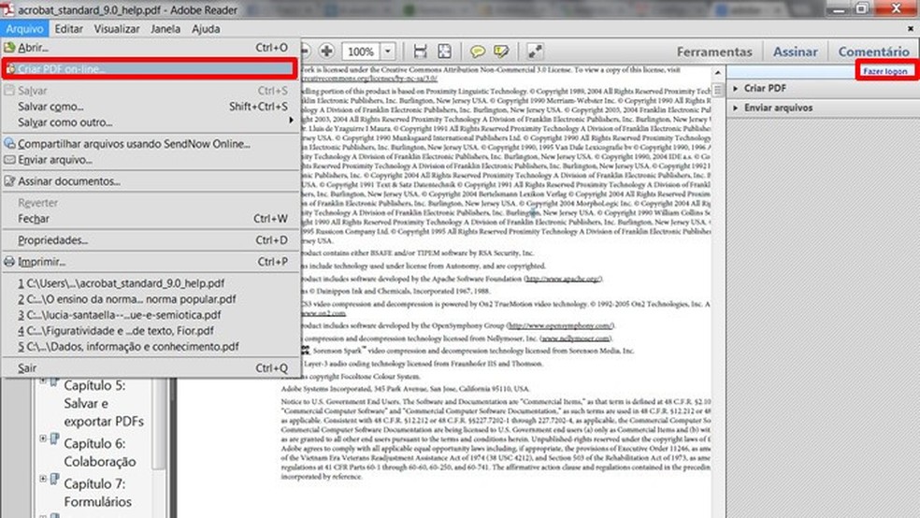The width and height of the screenshot is (920, 518).
Task: Click the Capítulo 6 bookmark page icon
Action: [x=54, y=439]
